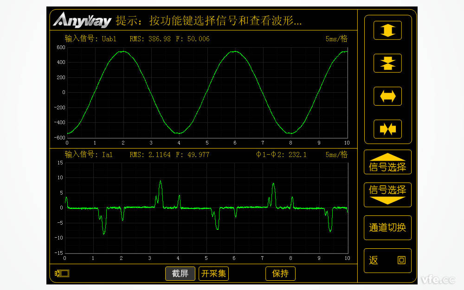The image size is (464, 290).
Task: Click the 5ms/格 timebase setting on top chart
Action: 337,39
